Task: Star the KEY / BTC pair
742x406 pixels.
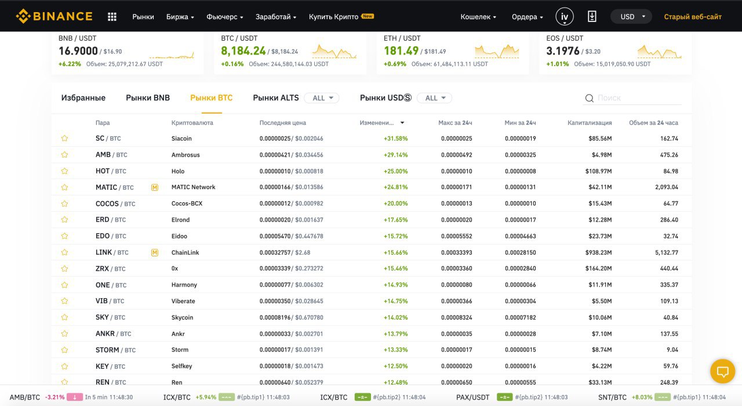Action: pos(65,366)
